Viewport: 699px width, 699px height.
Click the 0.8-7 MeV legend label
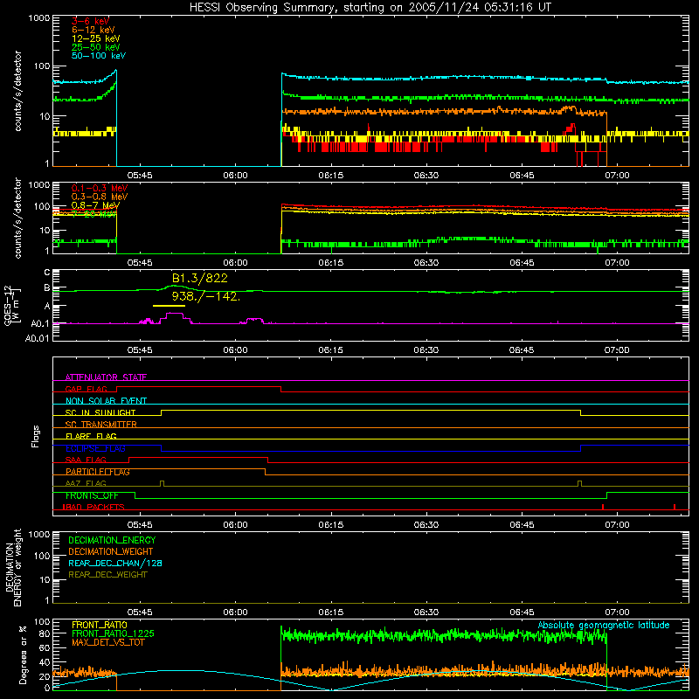point(95,205)
